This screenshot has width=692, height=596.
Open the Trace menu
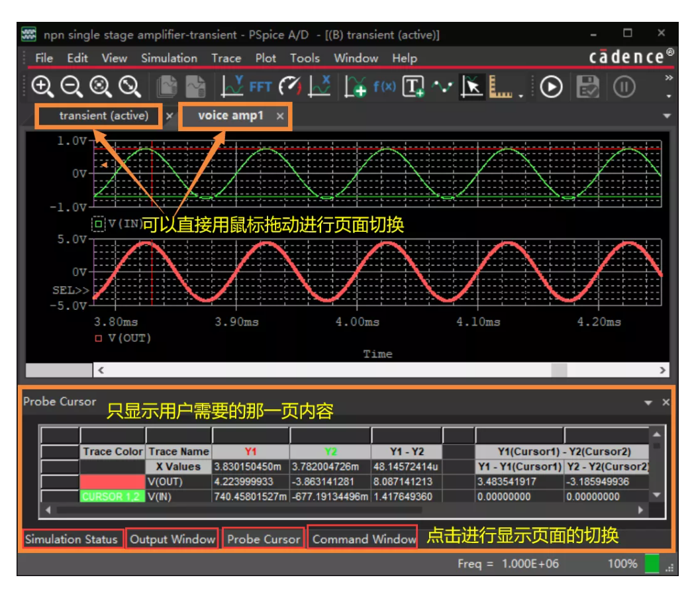[226, 58]
